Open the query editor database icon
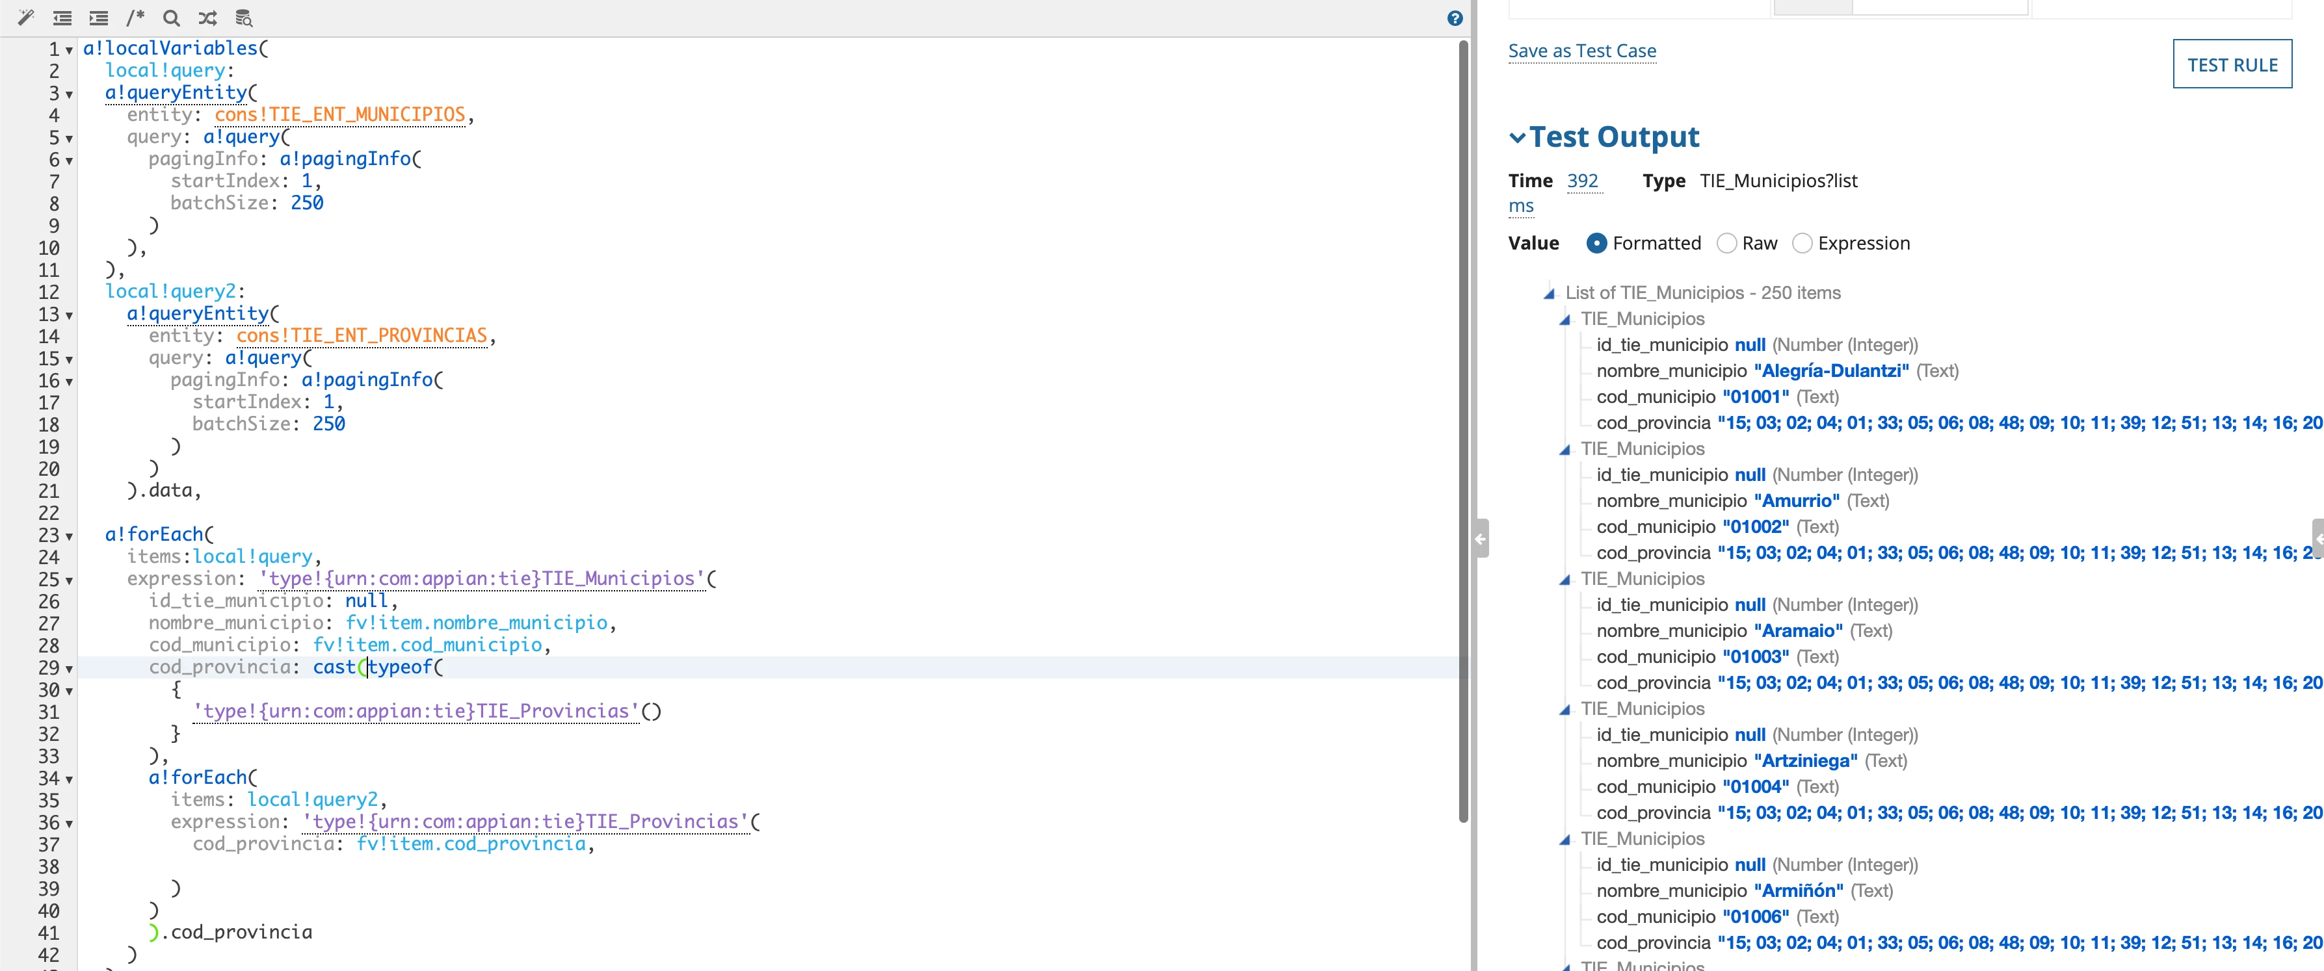This screenshot has width=2324, height=971. coord(244,17)
